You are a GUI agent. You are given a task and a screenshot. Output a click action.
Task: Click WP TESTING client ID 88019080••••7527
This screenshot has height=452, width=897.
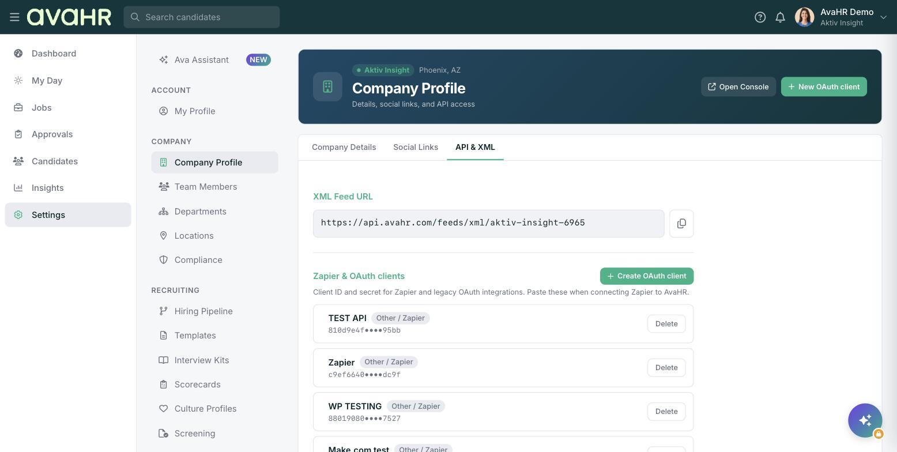(x=364, y=419)
